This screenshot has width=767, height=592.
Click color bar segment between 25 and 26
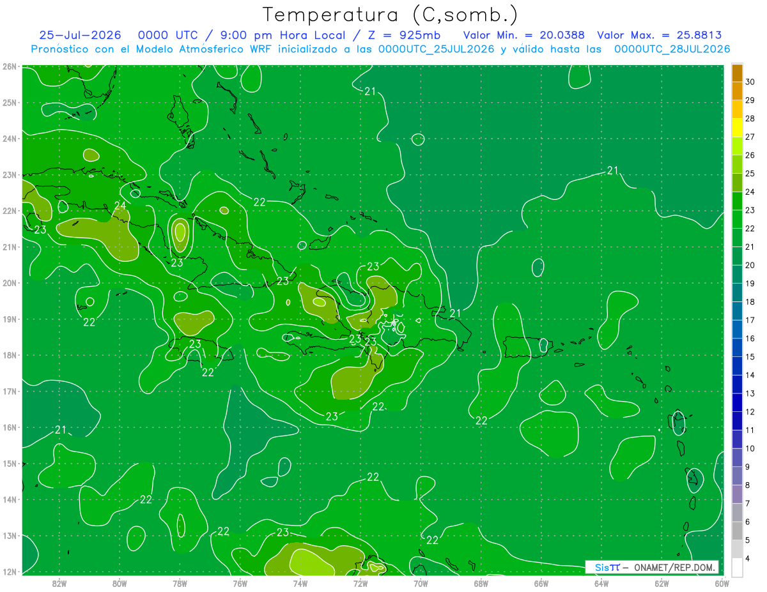pyautogui.click(x=737, y=164)
